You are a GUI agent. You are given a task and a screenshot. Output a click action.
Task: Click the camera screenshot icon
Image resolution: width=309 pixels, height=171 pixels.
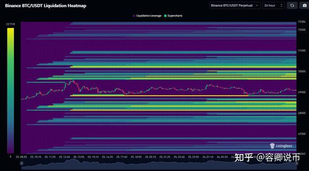304,6
